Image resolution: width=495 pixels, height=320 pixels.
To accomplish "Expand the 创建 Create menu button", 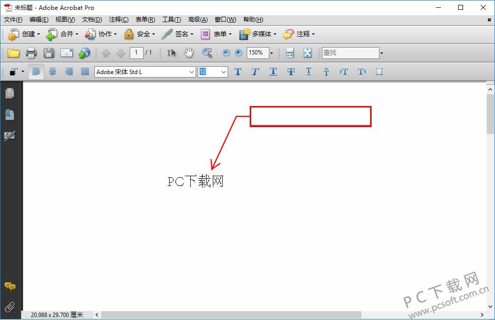I will [x=24, y=34].
